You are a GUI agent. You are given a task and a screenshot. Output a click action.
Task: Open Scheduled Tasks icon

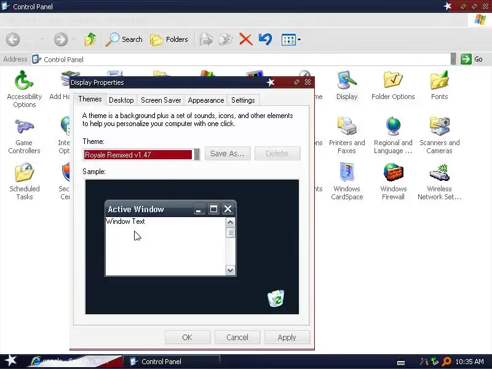click(24, 181)
